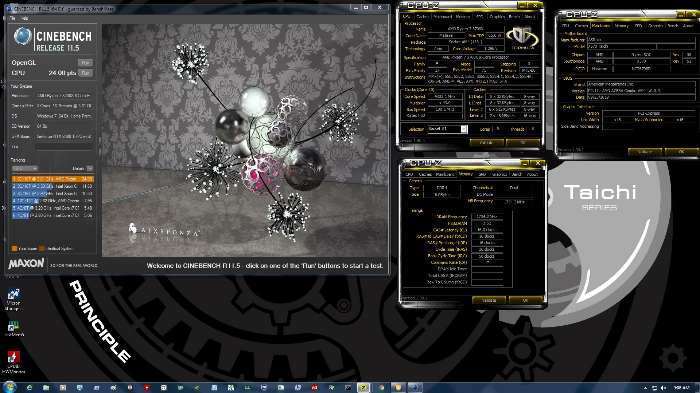Image resolution: width=700 pixels, height=393 pixels.
Task: Open the orange media player taskbar icon
Action: (63, 388)
